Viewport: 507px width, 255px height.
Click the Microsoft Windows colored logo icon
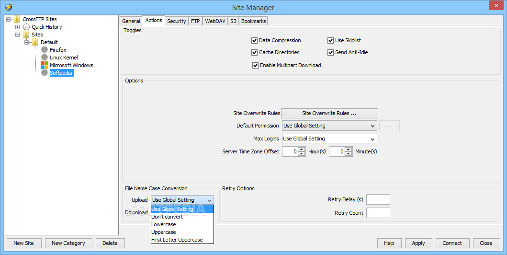coord(45,65)
